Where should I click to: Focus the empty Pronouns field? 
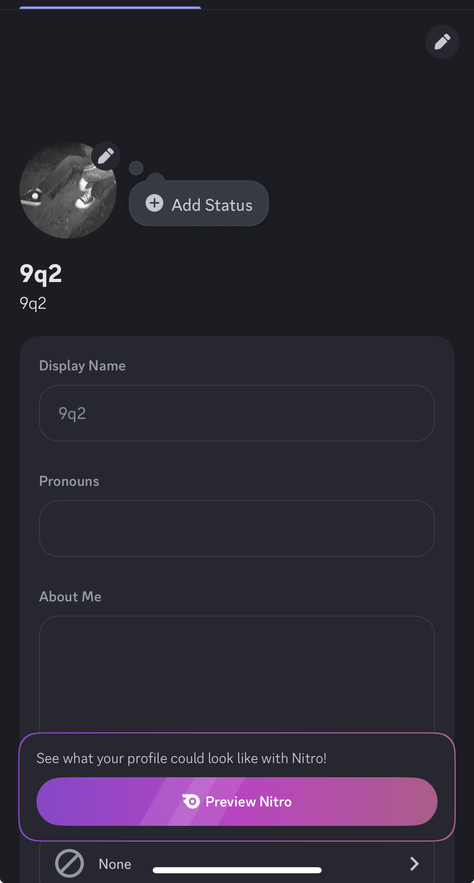click(237, 528)
